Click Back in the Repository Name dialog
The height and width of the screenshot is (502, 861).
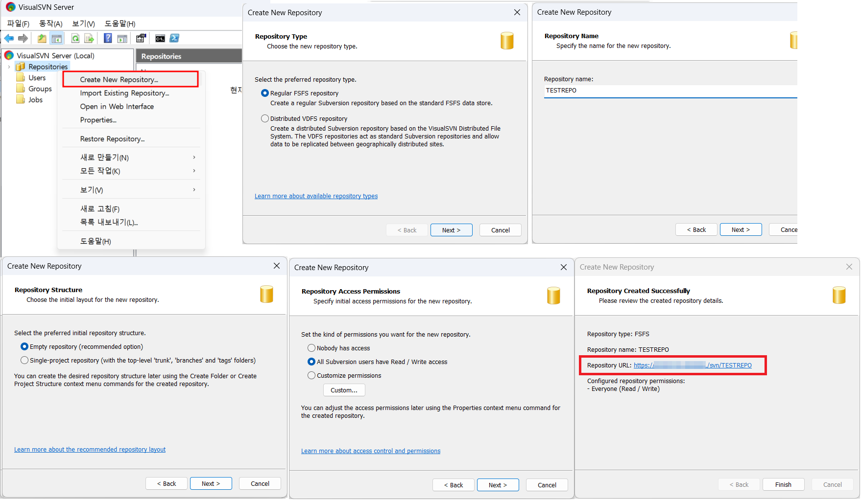[x=696, y=229]
